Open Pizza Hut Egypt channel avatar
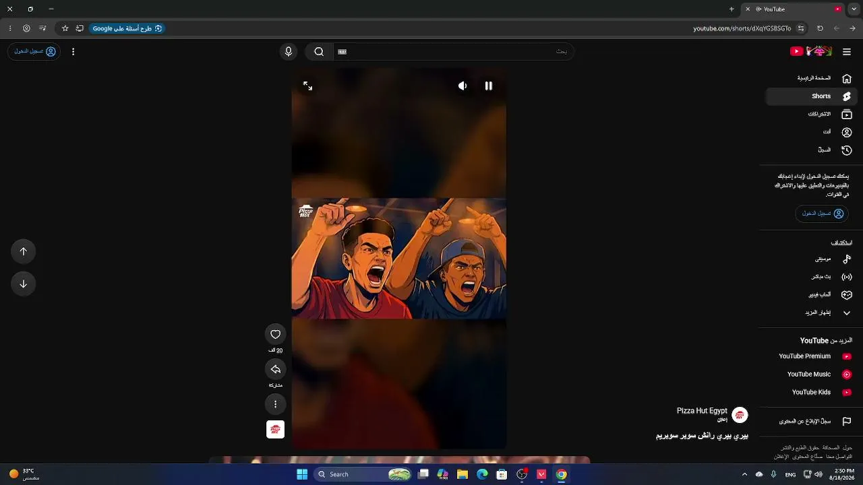 coord(740,415)
